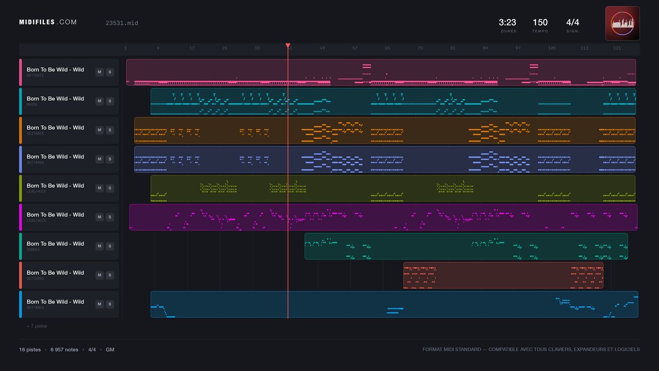Mute the bright blue GUITARES track
Image resolution: width=659 pixels, height=371 pixels.
point(100,304)
